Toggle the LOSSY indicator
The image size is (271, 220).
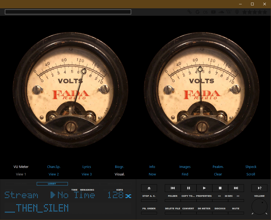(52, 184)
